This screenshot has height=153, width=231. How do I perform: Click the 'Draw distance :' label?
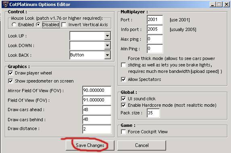tap(23, 128)
